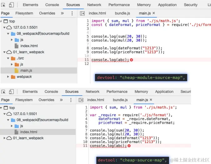Screen dimensions: 211x164
Task: Open Elements tab in bottom DevTools
Action: [30, 92]
